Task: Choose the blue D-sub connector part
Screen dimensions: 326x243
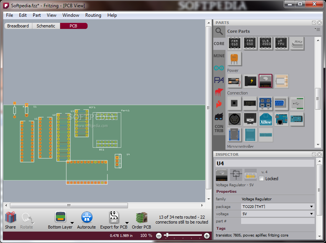Action: point(281,103)
